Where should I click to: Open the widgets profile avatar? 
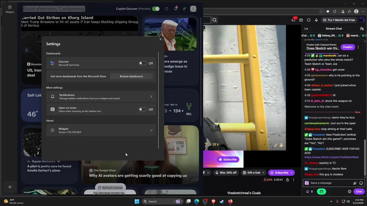[193, 9]
